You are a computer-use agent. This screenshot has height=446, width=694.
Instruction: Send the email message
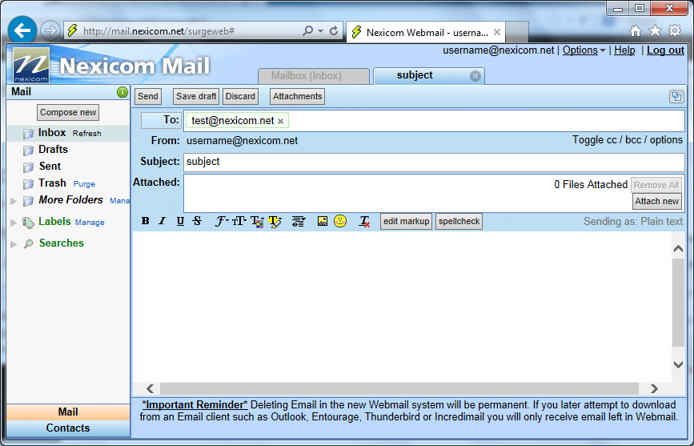pyautogui.click(x=148, y=96)
